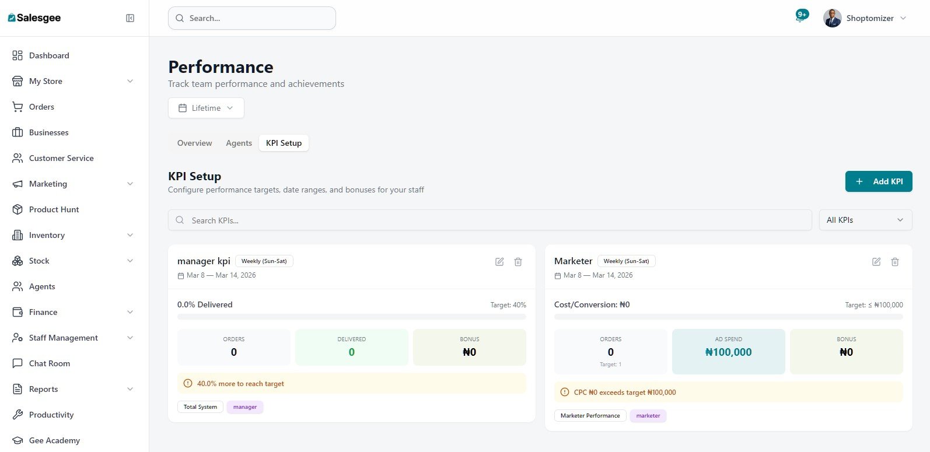Click the Inventory clipboard icon
Screen dimensions: 930x452
pos(18,235)
